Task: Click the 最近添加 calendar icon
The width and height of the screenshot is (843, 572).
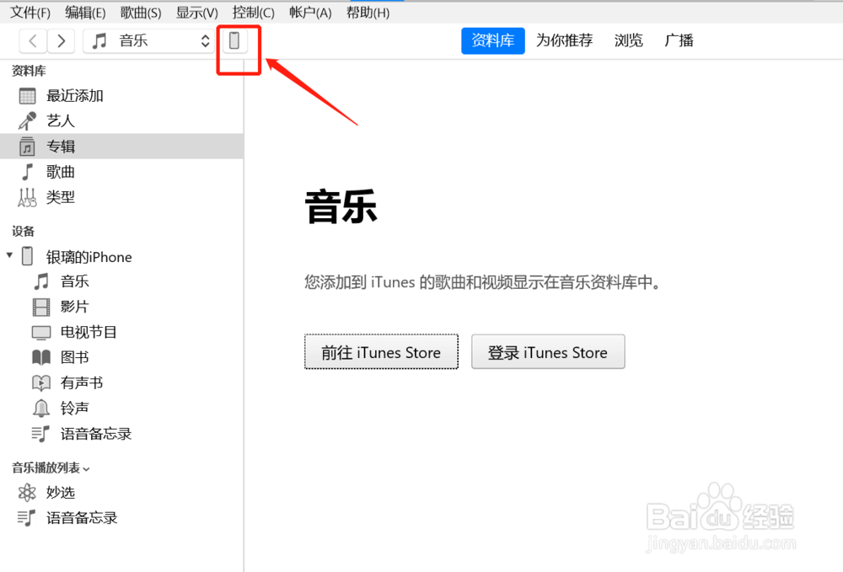Action: pyautogui.click(x=27, y=95)
